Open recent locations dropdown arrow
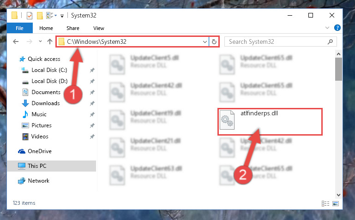 40,42
